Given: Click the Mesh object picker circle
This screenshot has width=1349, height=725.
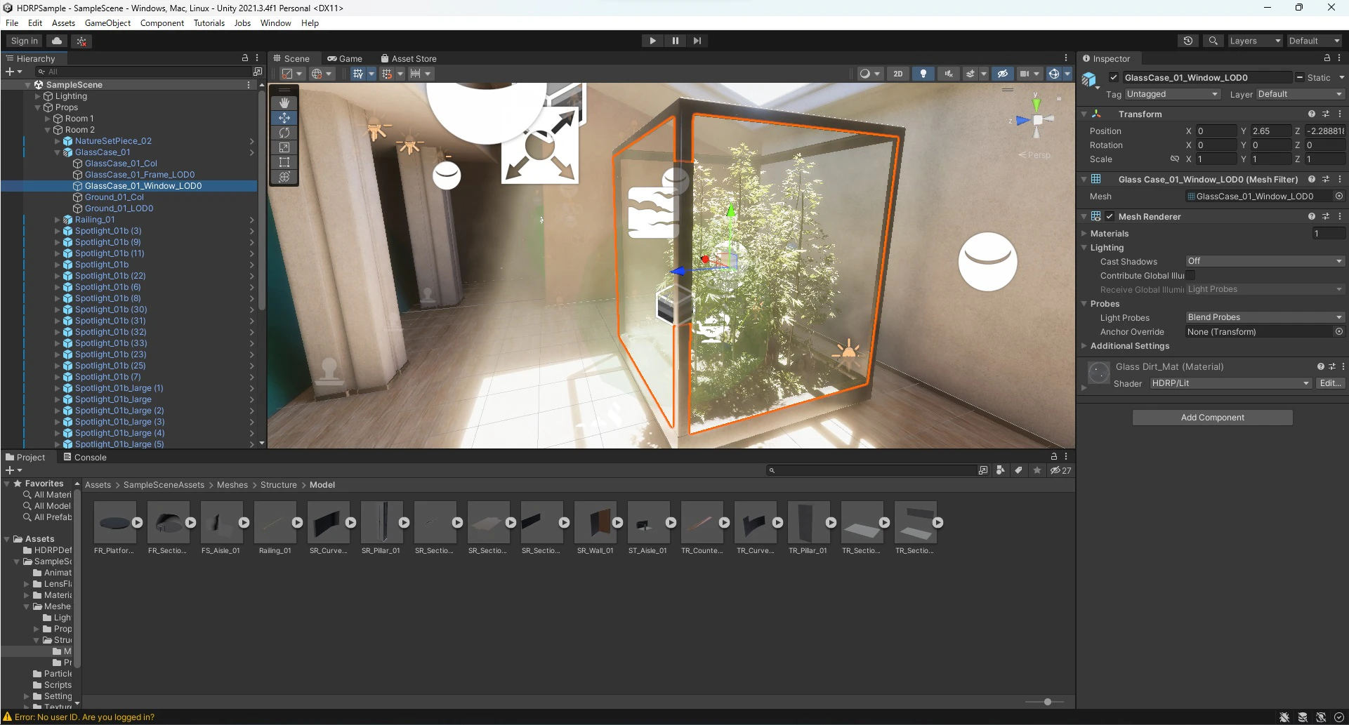Looking at the screenshot, I should coord(1339,197).
